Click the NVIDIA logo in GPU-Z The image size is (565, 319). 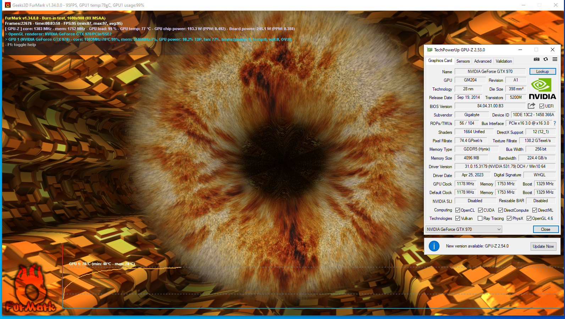[x=542, y=89]
